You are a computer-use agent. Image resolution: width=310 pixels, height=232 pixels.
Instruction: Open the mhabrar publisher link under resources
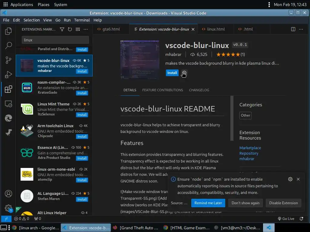(247, 159)
